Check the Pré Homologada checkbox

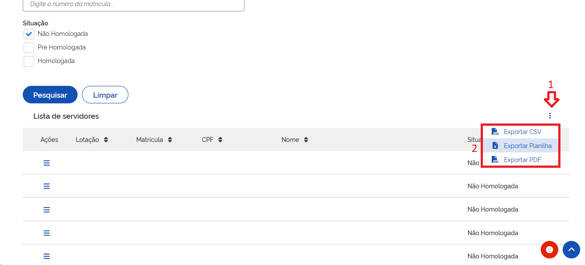pyautogui.click(x=29, y=47)
